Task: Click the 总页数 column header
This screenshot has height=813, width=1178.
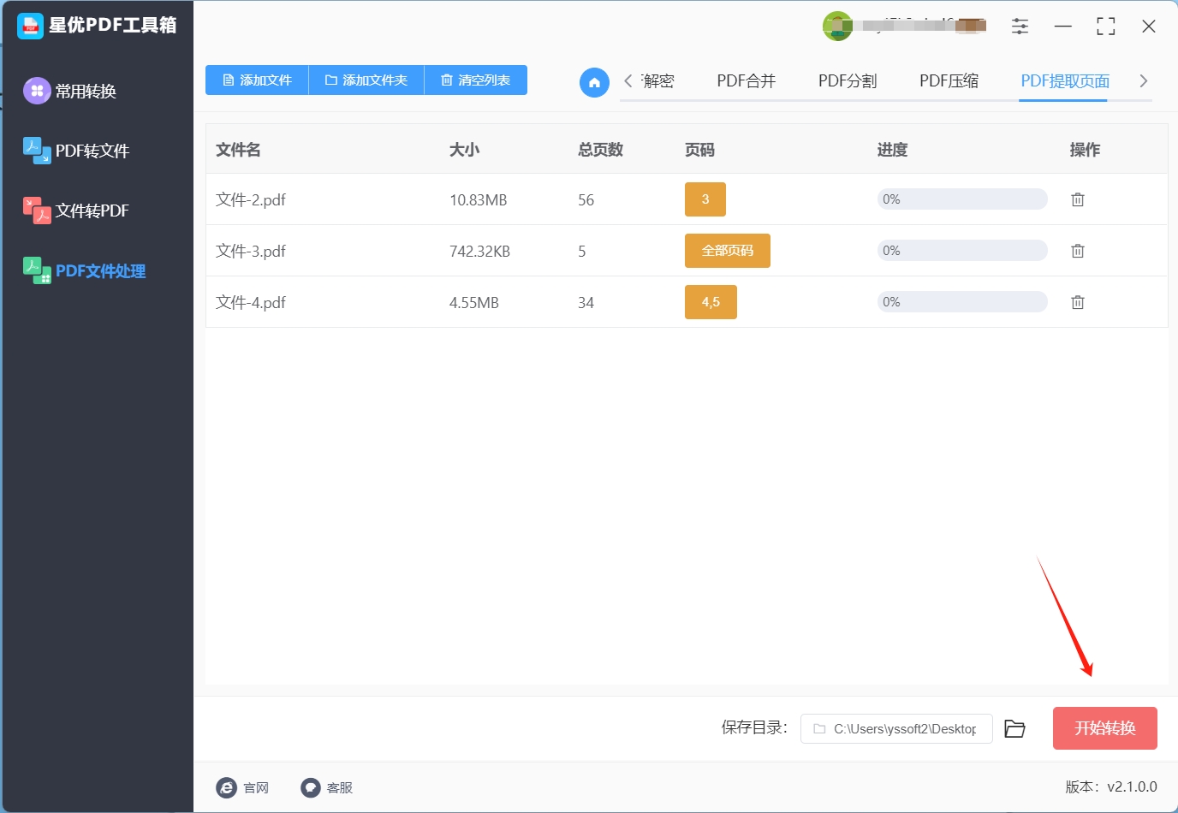Action: tap(601, 150)
